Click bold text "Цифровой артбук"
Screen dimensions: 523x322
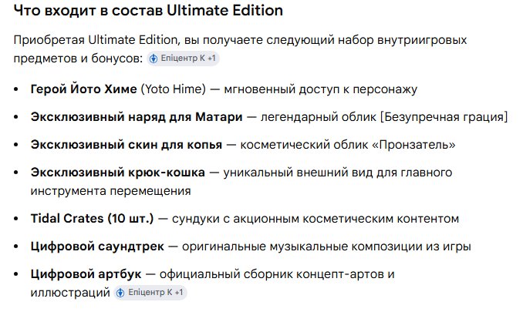(86, 274)
